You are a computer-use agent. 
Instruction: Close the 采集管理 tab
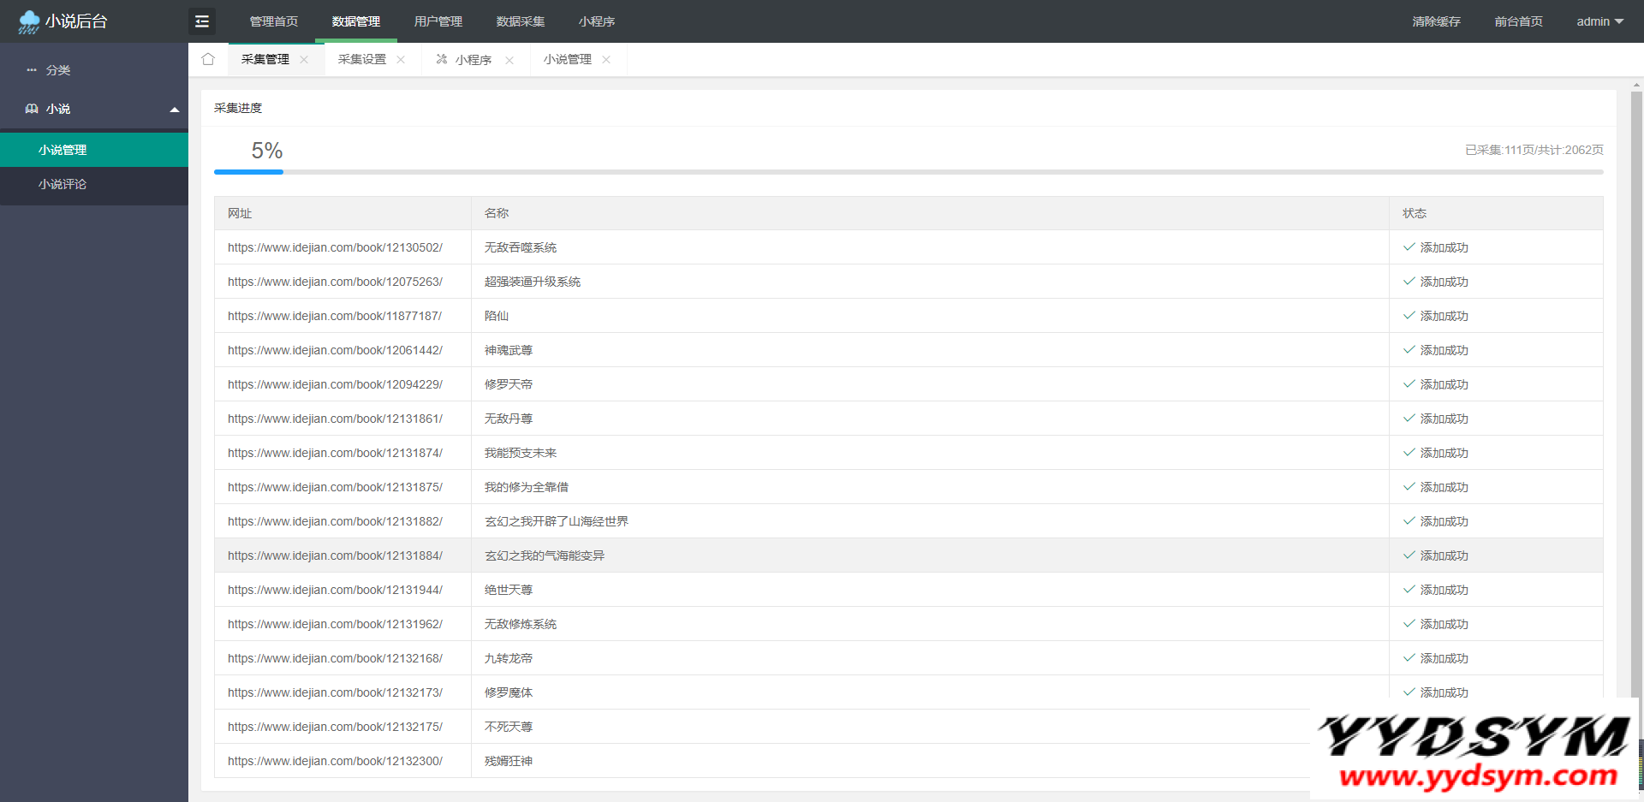click(304, 60)
